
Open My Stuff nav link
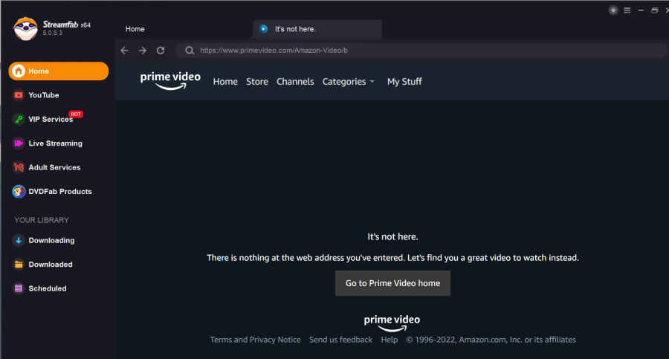tap(404, 82)
